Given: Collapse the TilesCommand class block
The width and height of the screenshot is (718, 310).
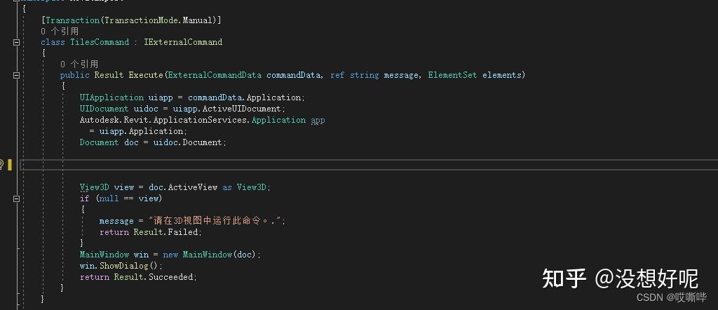Looking at the screenshot, I should 16,42.
